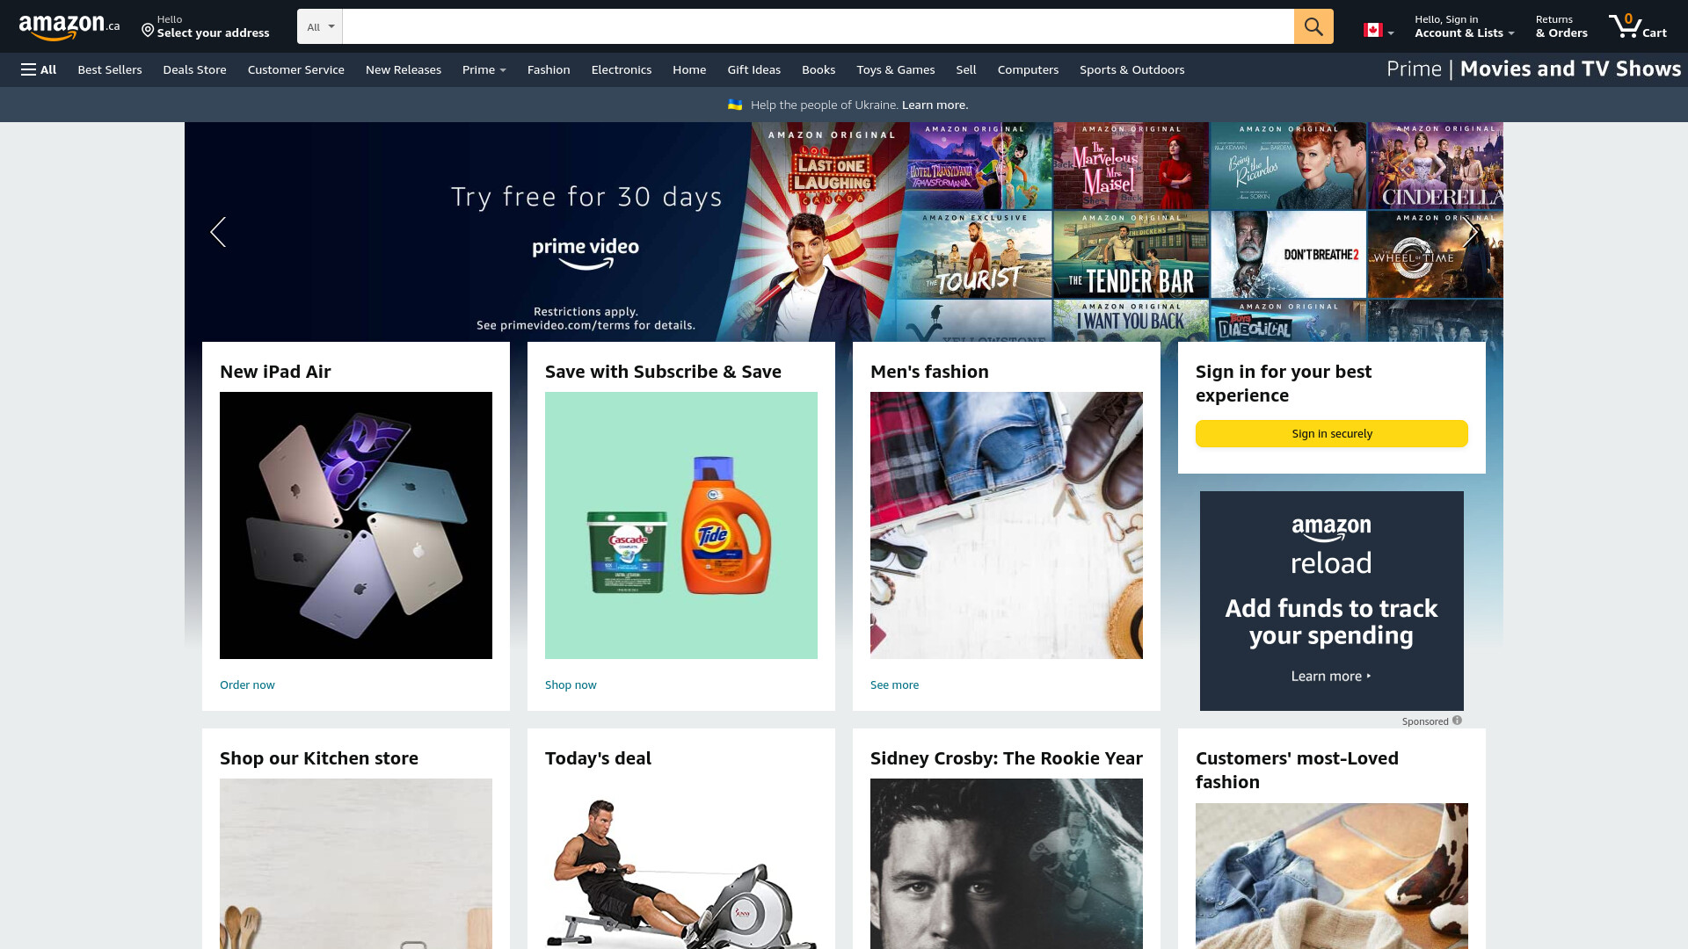Expand the Prime navigation dropdown
Viewport: 1688px width, 949px height.
(484, 69)
